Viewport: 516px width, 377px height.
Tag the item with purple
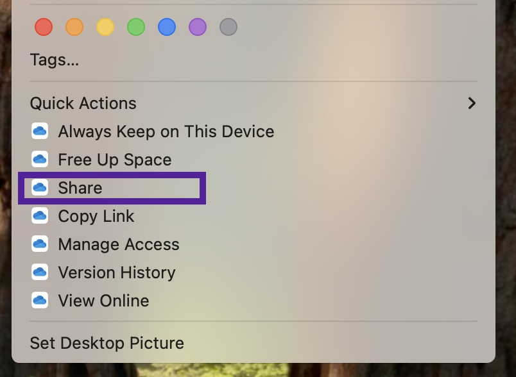pyautogui.click(x=198, y=27)
